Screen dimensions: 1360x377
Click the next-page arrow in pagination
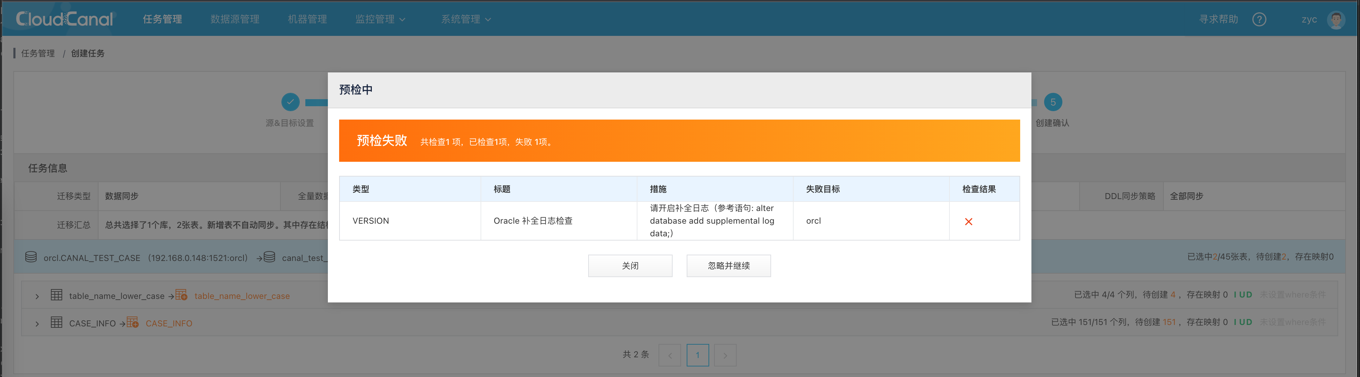(725, 355)
